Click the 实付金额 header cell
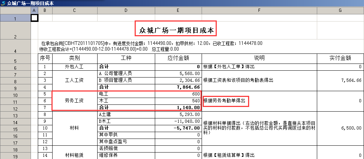 [340, 58]
